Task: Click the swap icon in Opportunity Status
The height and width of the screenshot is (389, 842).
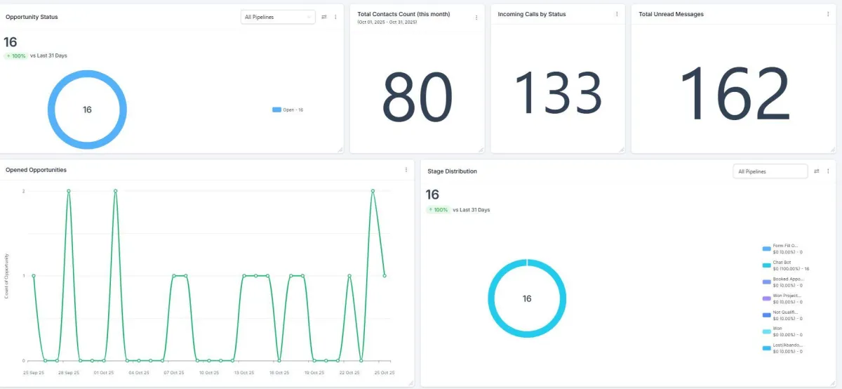Action: click(324, 17)
